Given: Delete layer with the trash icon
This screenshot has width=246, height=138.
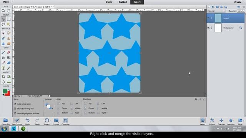Looking at the screenshot, I should pyautogui.click(x=238, y=7).
